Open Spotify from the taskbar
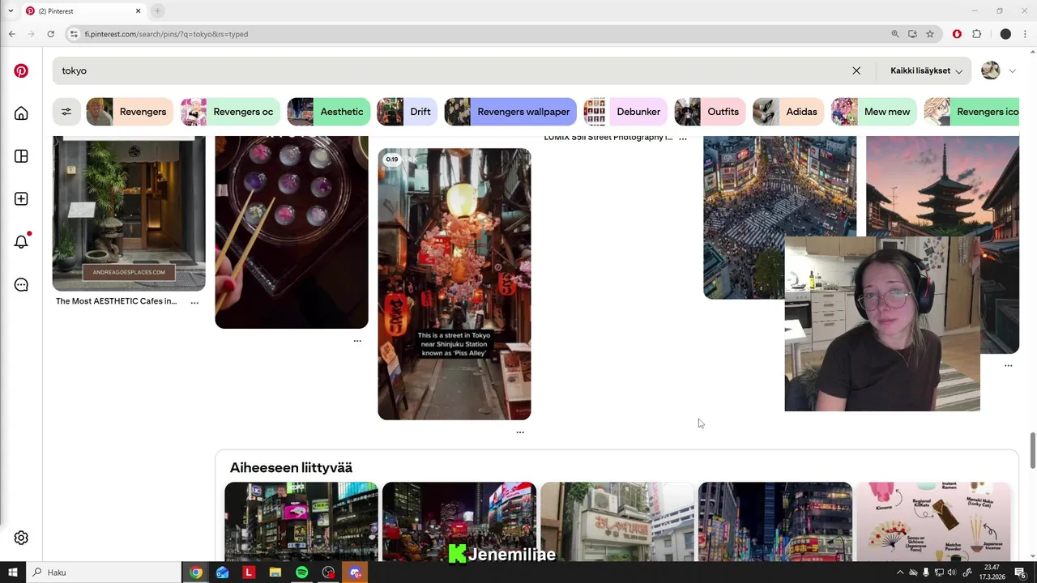 (301, 572)
